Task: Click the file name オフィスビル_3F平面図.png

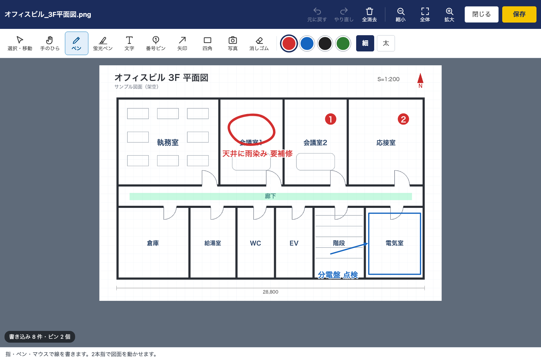Action: (x=48, y=14)
